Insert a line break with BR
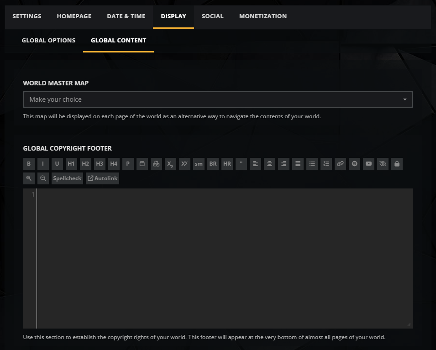This screenshot has height=350, width=436. point(213,164)
